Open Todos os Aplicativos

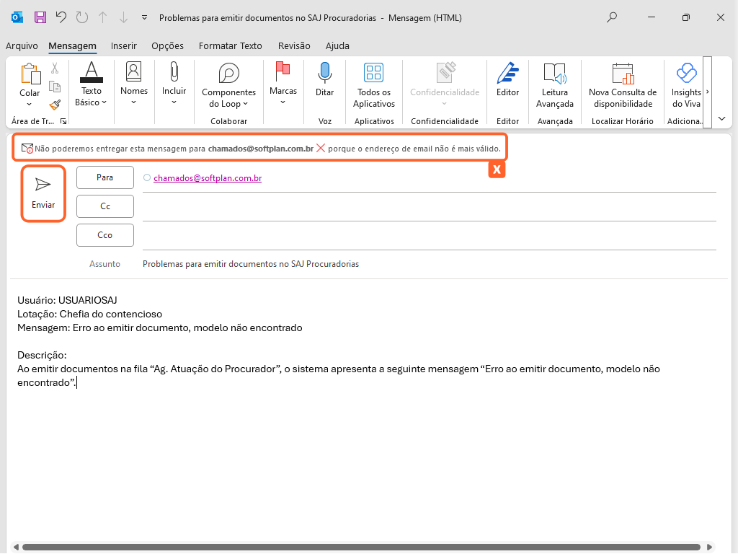pyautogui.click(x=374, y=85)
